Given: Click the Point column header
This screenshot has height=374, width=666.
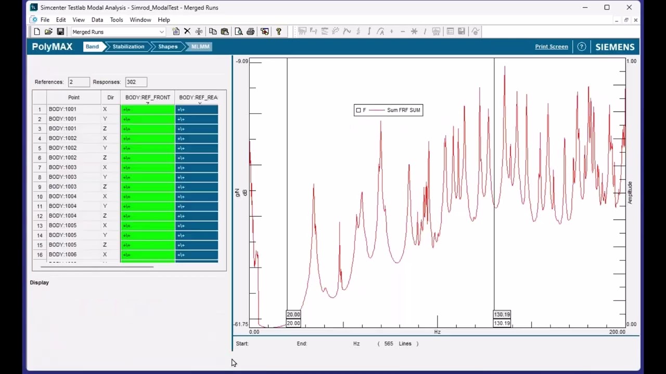Looking at the screenshot, I should (74, 98).
